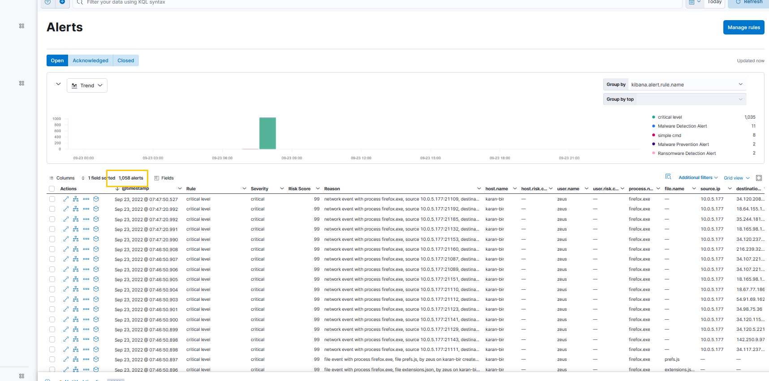Enter full screen mode for the alerts table
769x381 pixels.
(759, 178)
